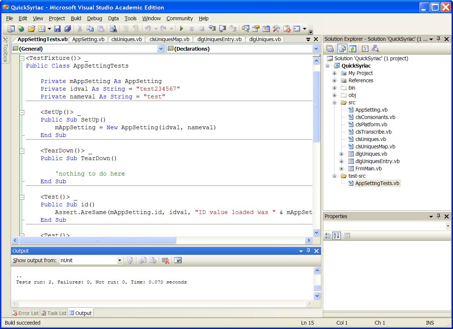The width and height of the screenshot is (453, 329).
Task: Click the editor vertical scrollbar thumb
Action: click(x=317, y=106)
